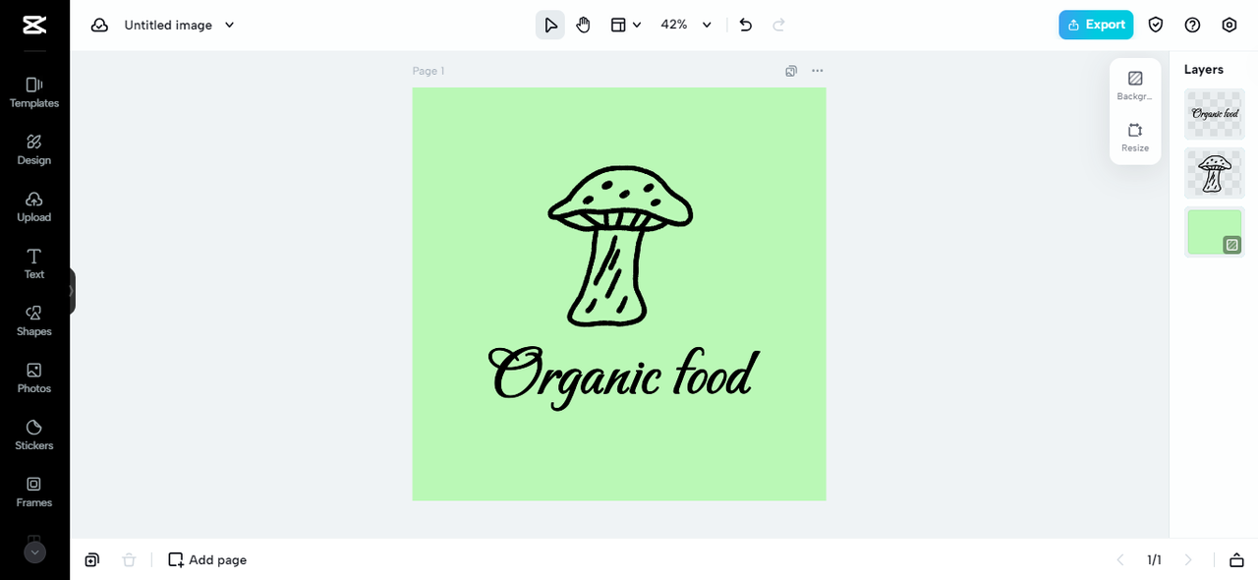Select the mushroom layer thumbnail
1258x580 pixels.
[1215, 173]
